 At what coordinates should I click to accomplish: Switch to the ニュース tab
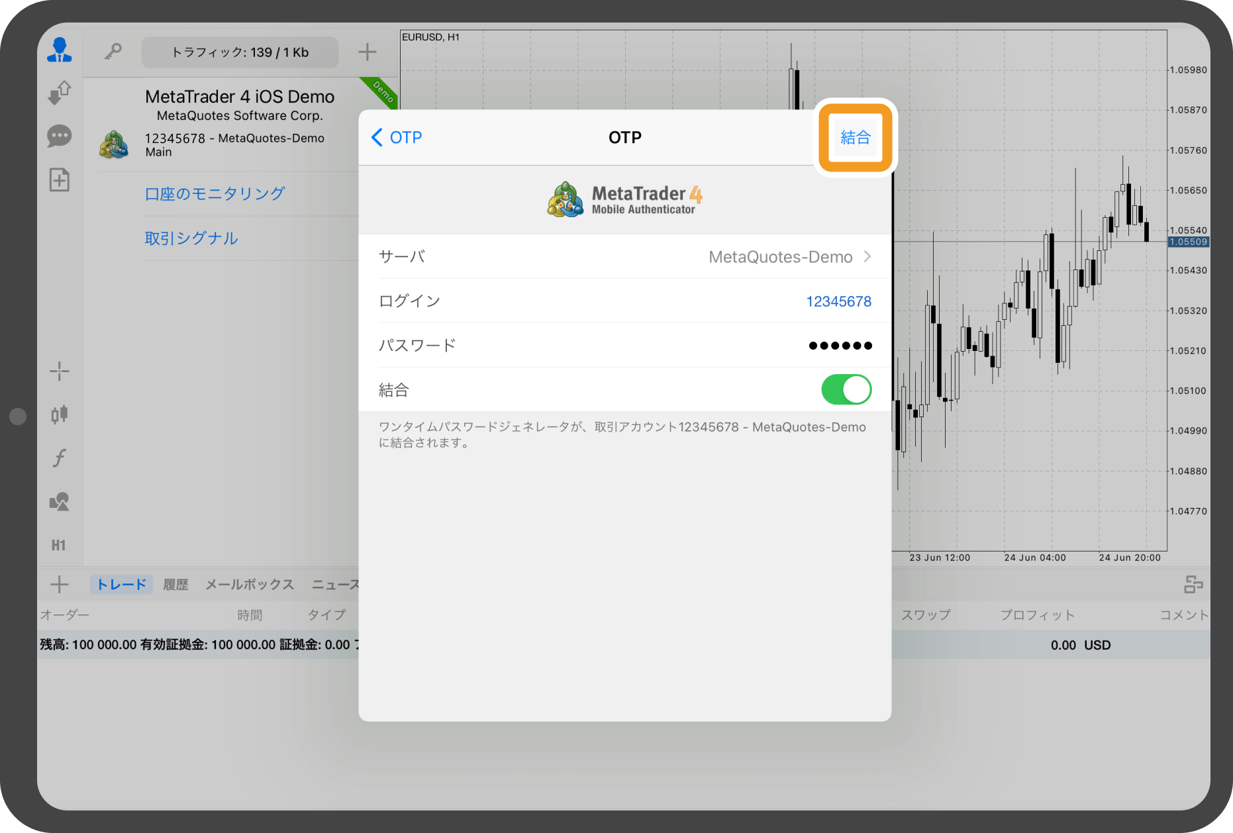point(336,584)
